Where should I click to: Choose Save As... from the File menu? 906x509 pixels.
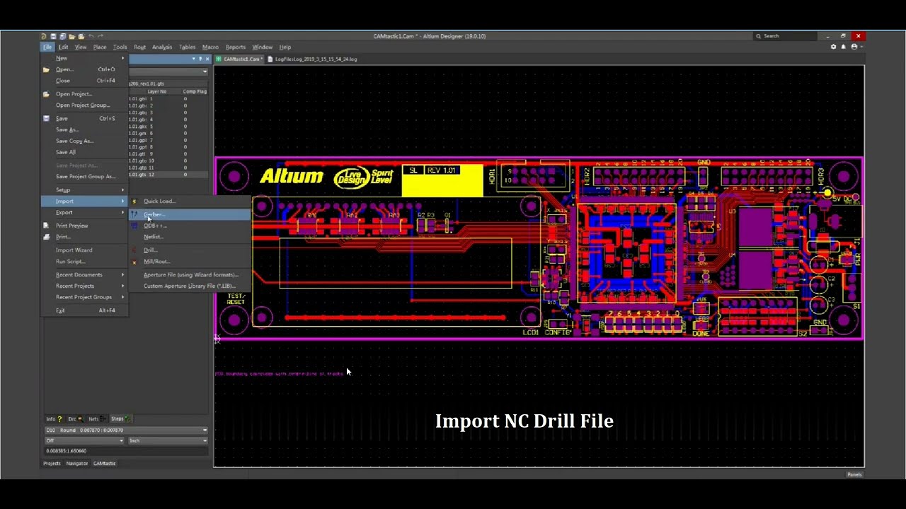coord(84,129)
